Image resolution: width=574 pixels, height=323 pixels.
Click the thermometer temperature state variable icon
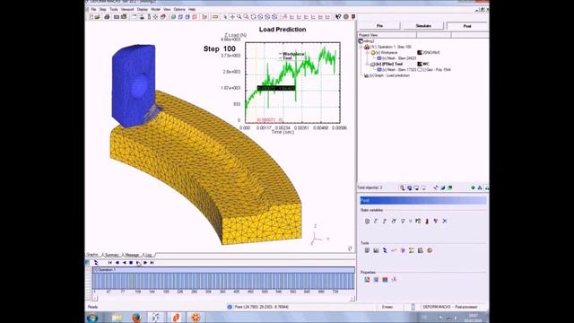tap(427, 222)
